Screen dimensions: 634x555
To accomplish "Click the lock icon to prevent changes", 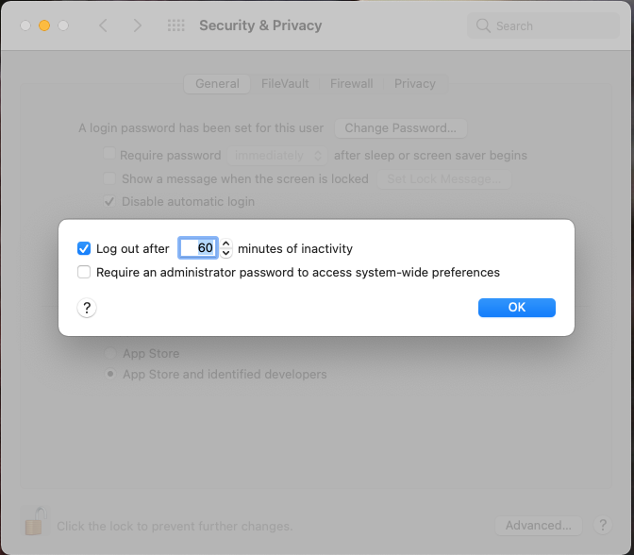I will 35,522.
